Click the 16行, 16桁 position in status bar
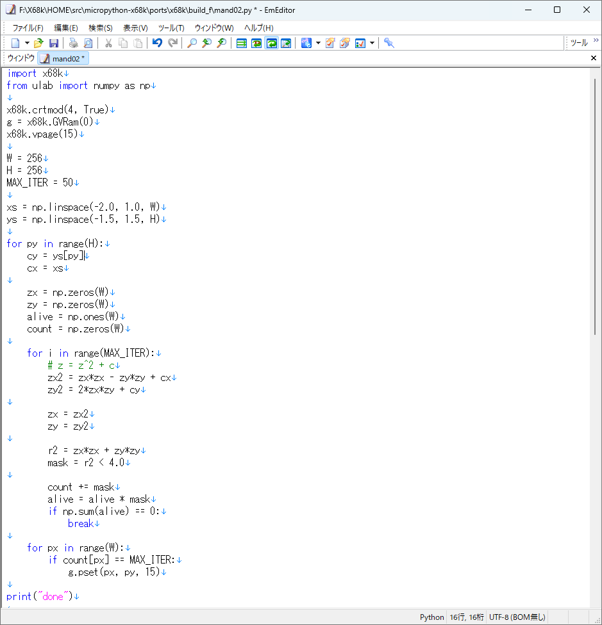Viewport: 602px width, 625px height. [x=466, y=617]
